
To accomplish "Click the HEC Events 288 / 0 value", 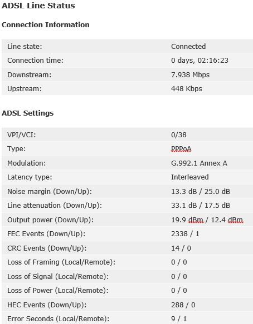I will [183, 305].
